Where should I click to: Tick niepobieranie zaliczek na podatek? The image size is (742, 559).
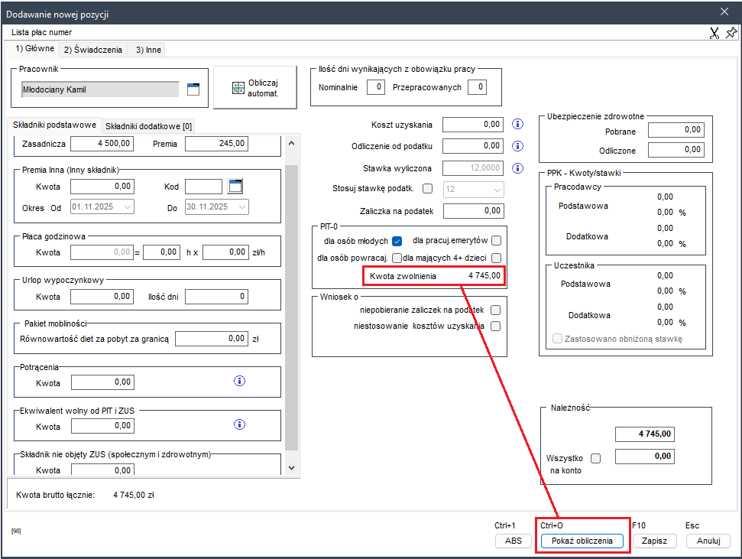[x=496, y=310]
